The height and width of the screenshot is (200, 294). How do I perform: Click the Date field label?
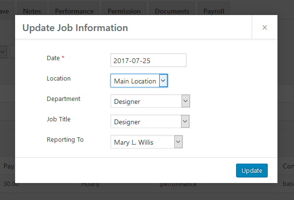(x=53, y=58)
